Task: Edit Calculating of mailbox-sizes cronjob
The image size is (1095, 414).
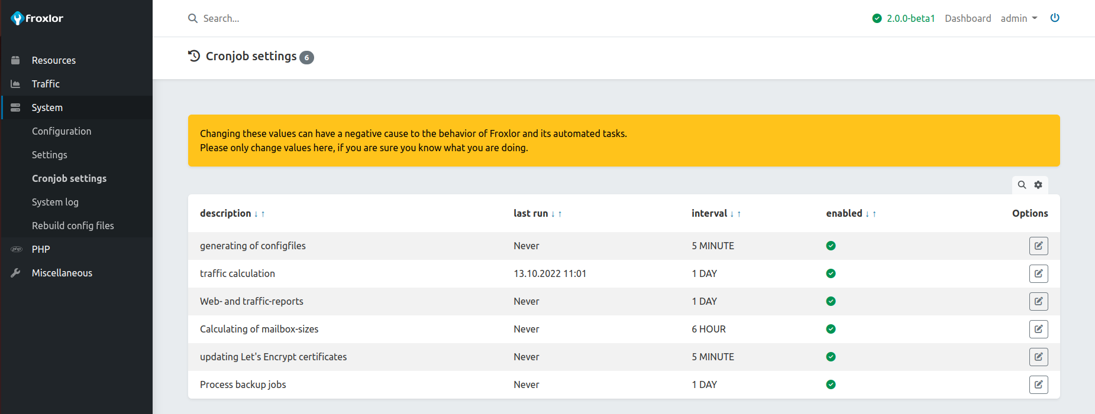Action: (1038, 329)
